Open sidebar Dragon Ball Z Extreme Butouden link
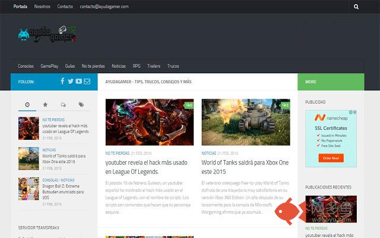Image resolution: width=380 pixels, height=238 pixels. pyautogui.click(x=64, y=192)
